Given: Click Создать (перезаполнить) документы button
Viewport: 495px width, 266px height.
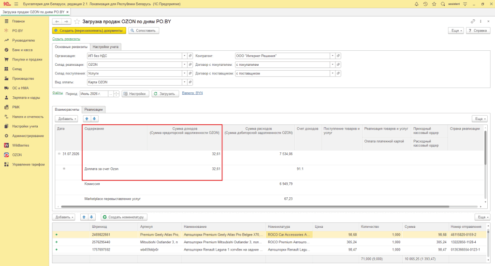Looking at the screenshot, I should click(x=89, y=30).
